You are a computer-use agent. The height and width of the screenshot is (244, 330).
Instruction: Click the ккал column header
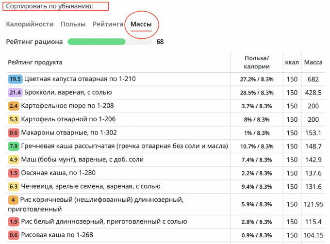click(x=292, y=62)
